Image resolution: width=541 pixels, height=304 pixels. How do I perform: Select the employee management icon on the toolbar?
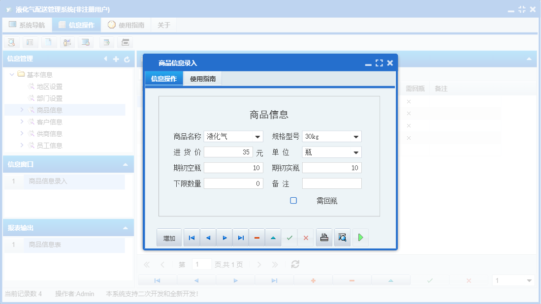tap(67, 42)
